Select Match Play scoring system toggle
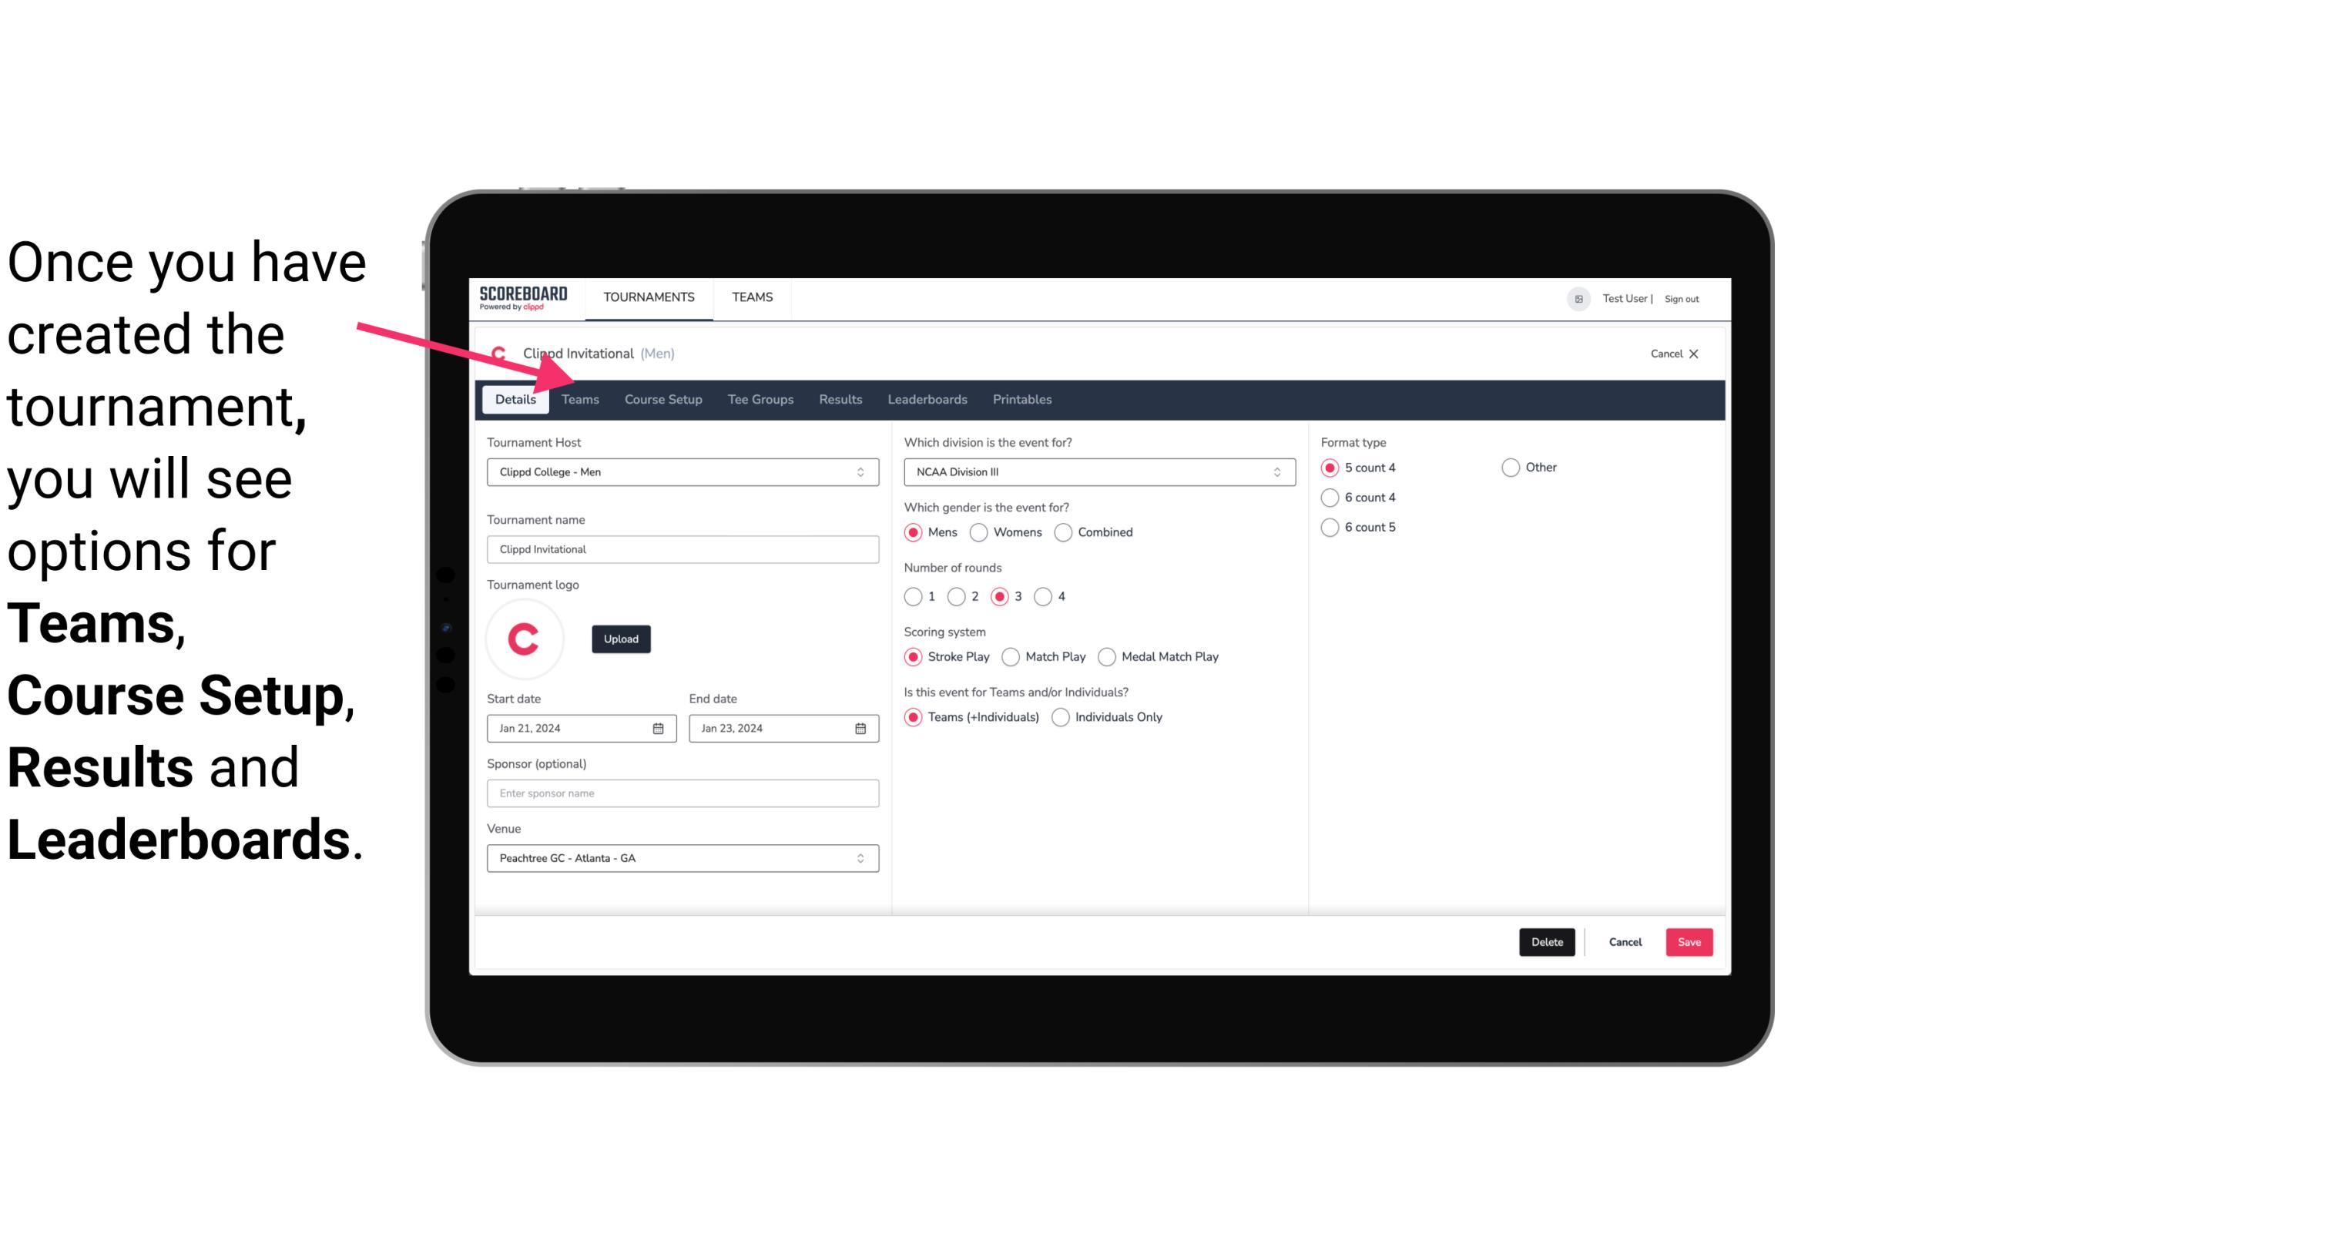This screenshot has width=2331, height=1254. [x=1008, y=656]
